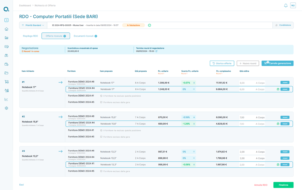Open the NU user profile menu
Viewport: 302px width, 190px height.
click(x=293, y=5)
